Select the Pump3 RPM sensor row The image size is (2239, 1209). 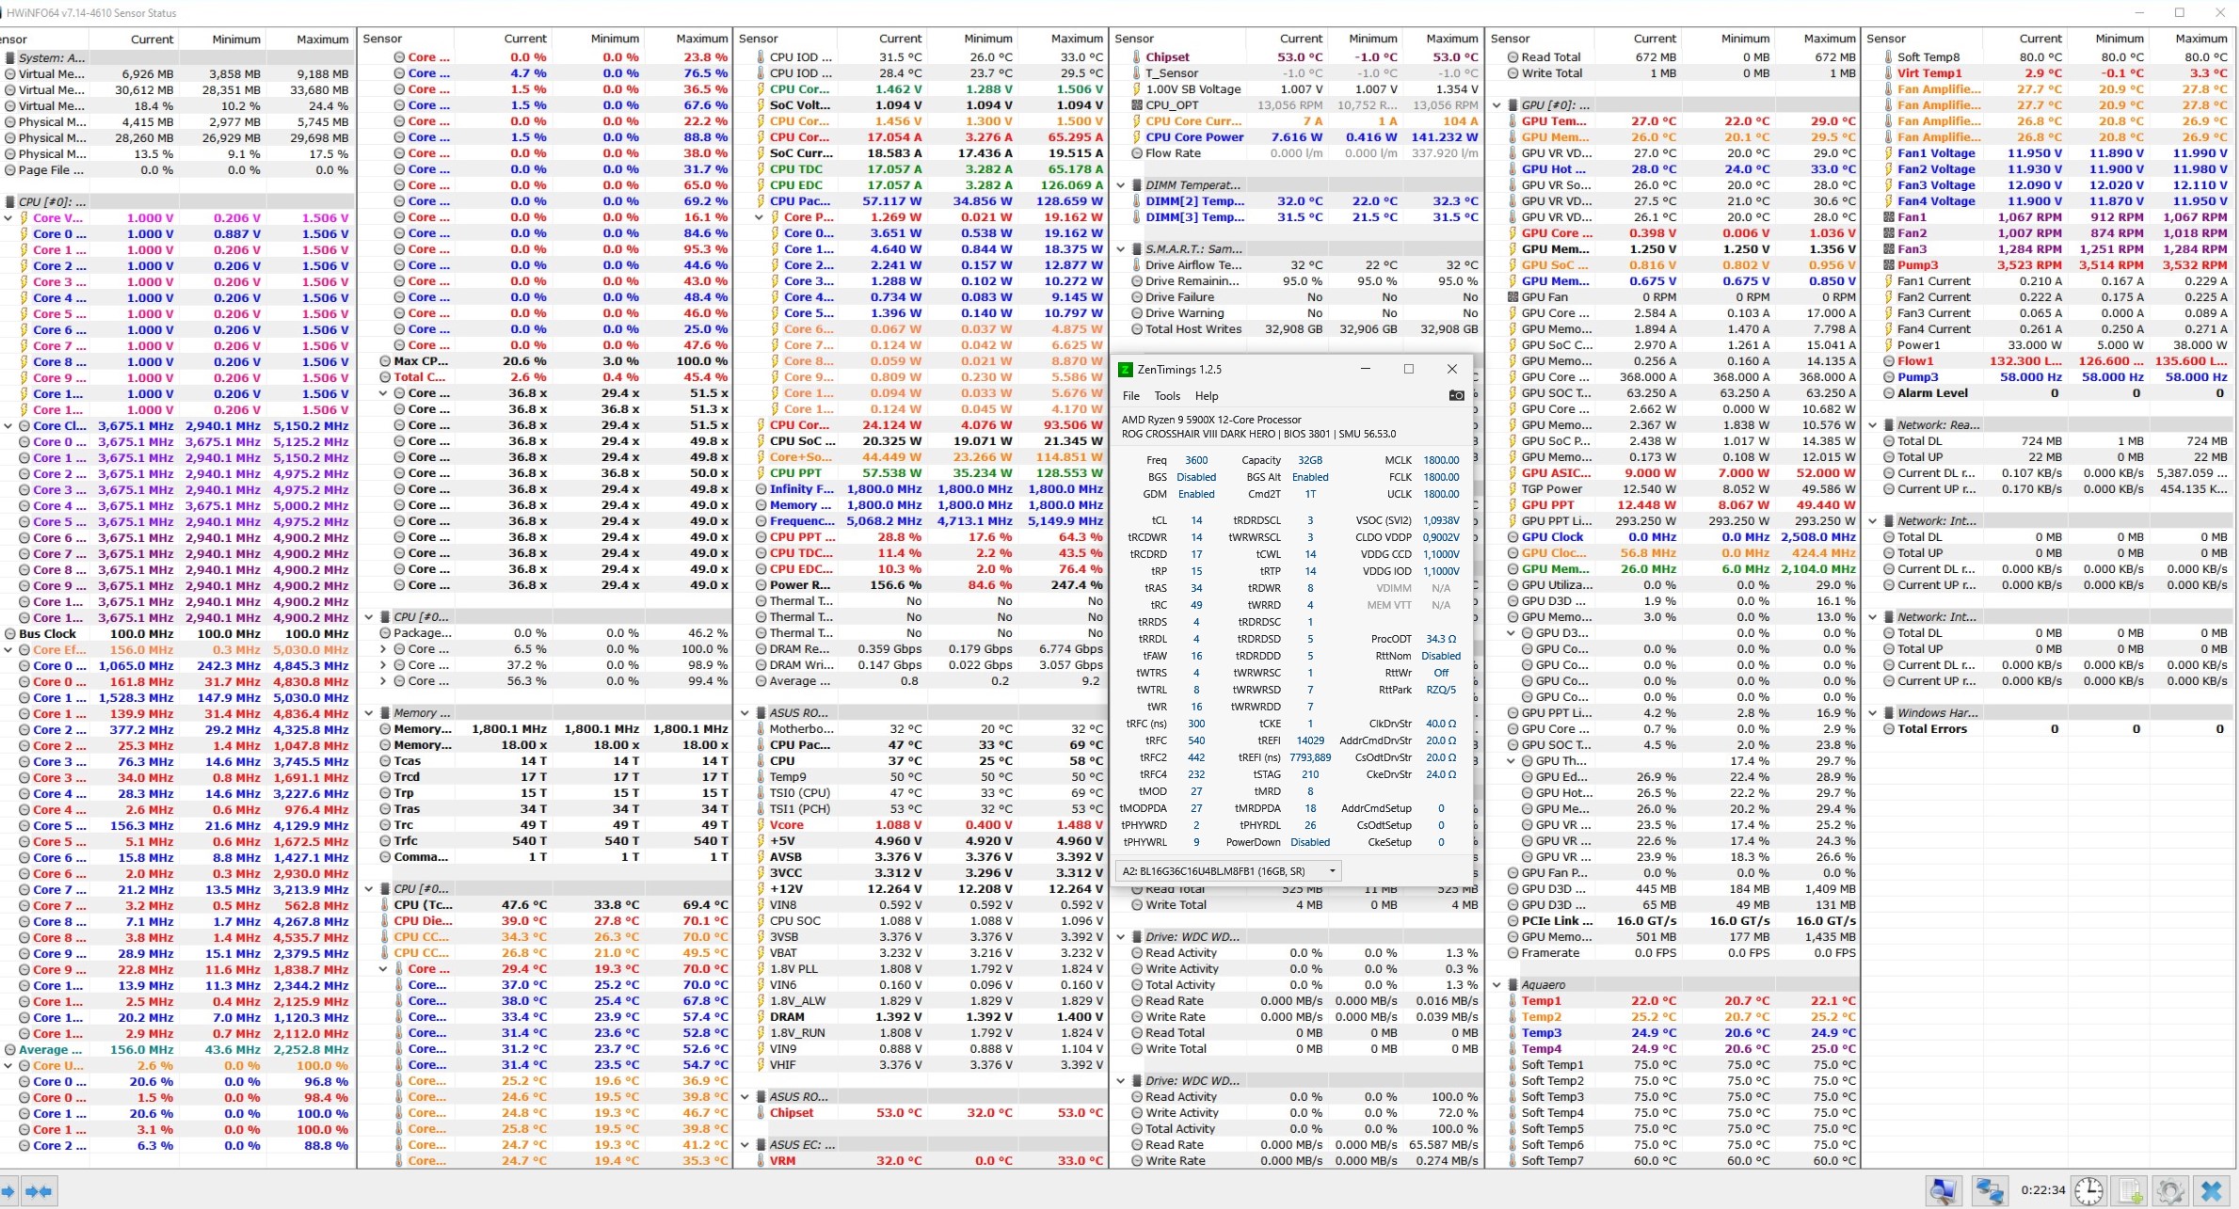1917,265
